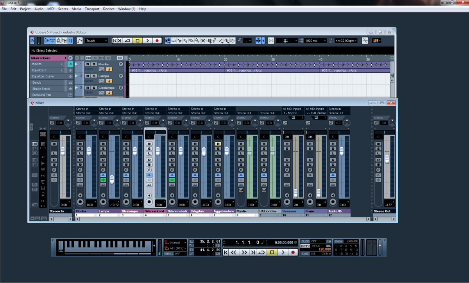The image size is (469, 283).
Task: Open Edit Channel Settings for Klocka track
Action: coord(121,64)
